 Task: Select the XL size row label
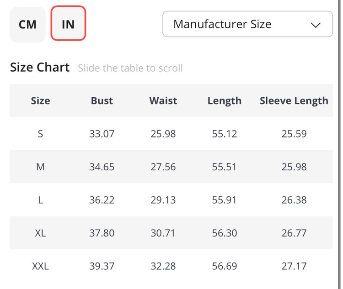40,233
